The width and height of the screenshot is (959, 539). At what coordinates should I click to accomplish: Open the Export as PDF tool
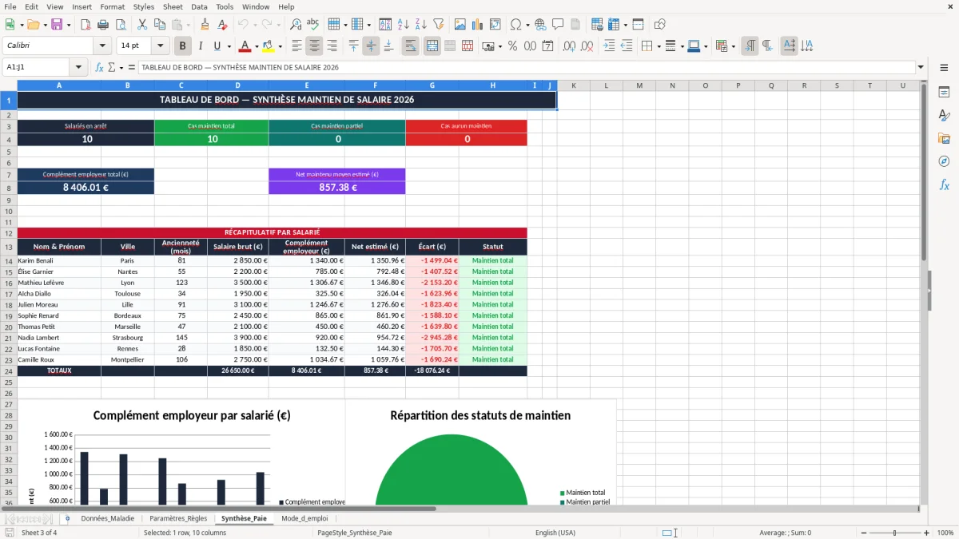pyautogui.click(x=86, y=25)
